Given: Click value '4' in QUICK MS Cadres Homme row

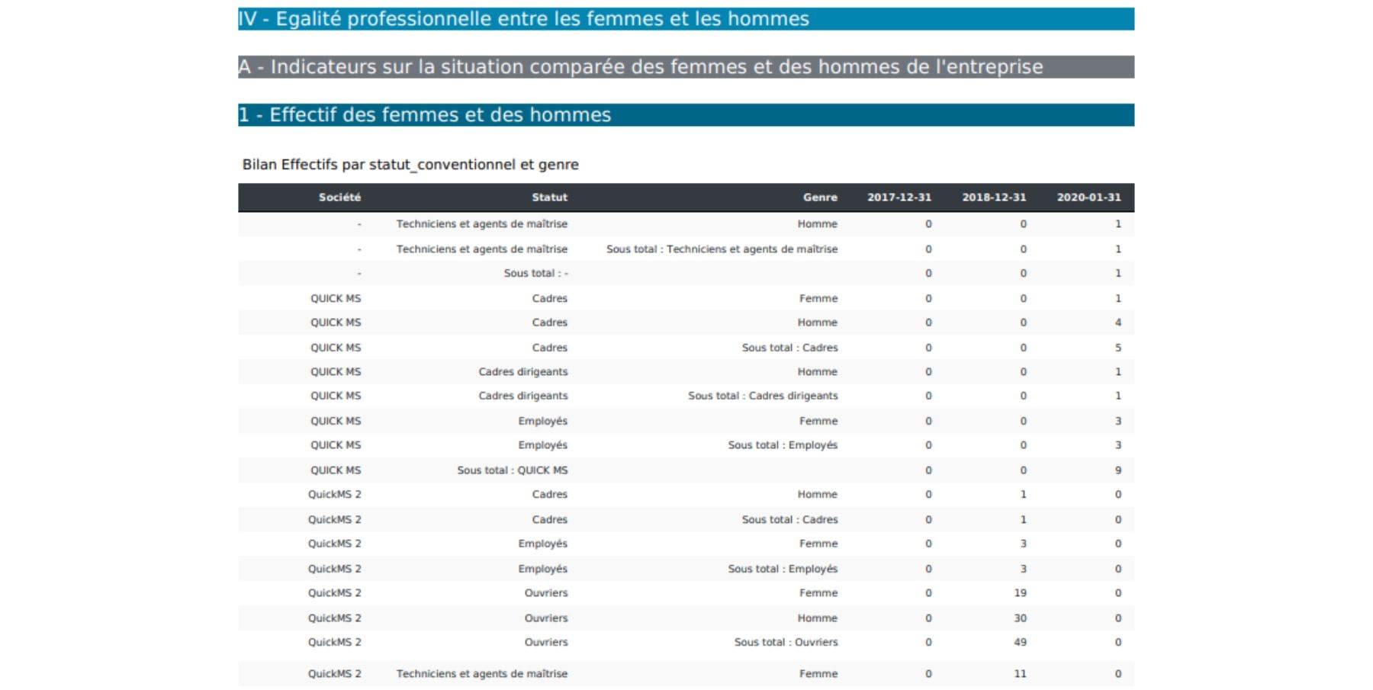Looking at the screenshot, I should [x=1118, y=323].
